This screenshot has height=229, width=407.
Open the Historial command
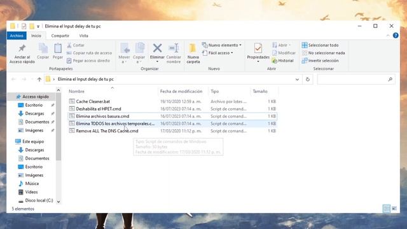point(282,60)
